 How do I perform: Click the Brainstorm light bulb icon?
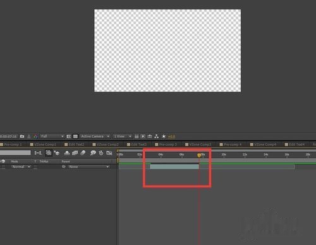click(x=93, y=153)
